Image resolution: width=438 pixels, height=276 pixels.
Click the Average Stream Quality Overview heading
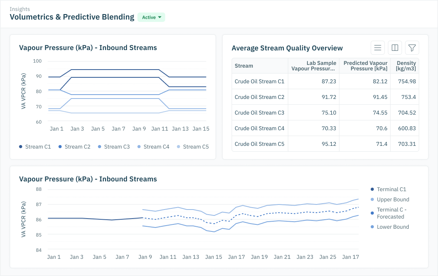point(287,48)
